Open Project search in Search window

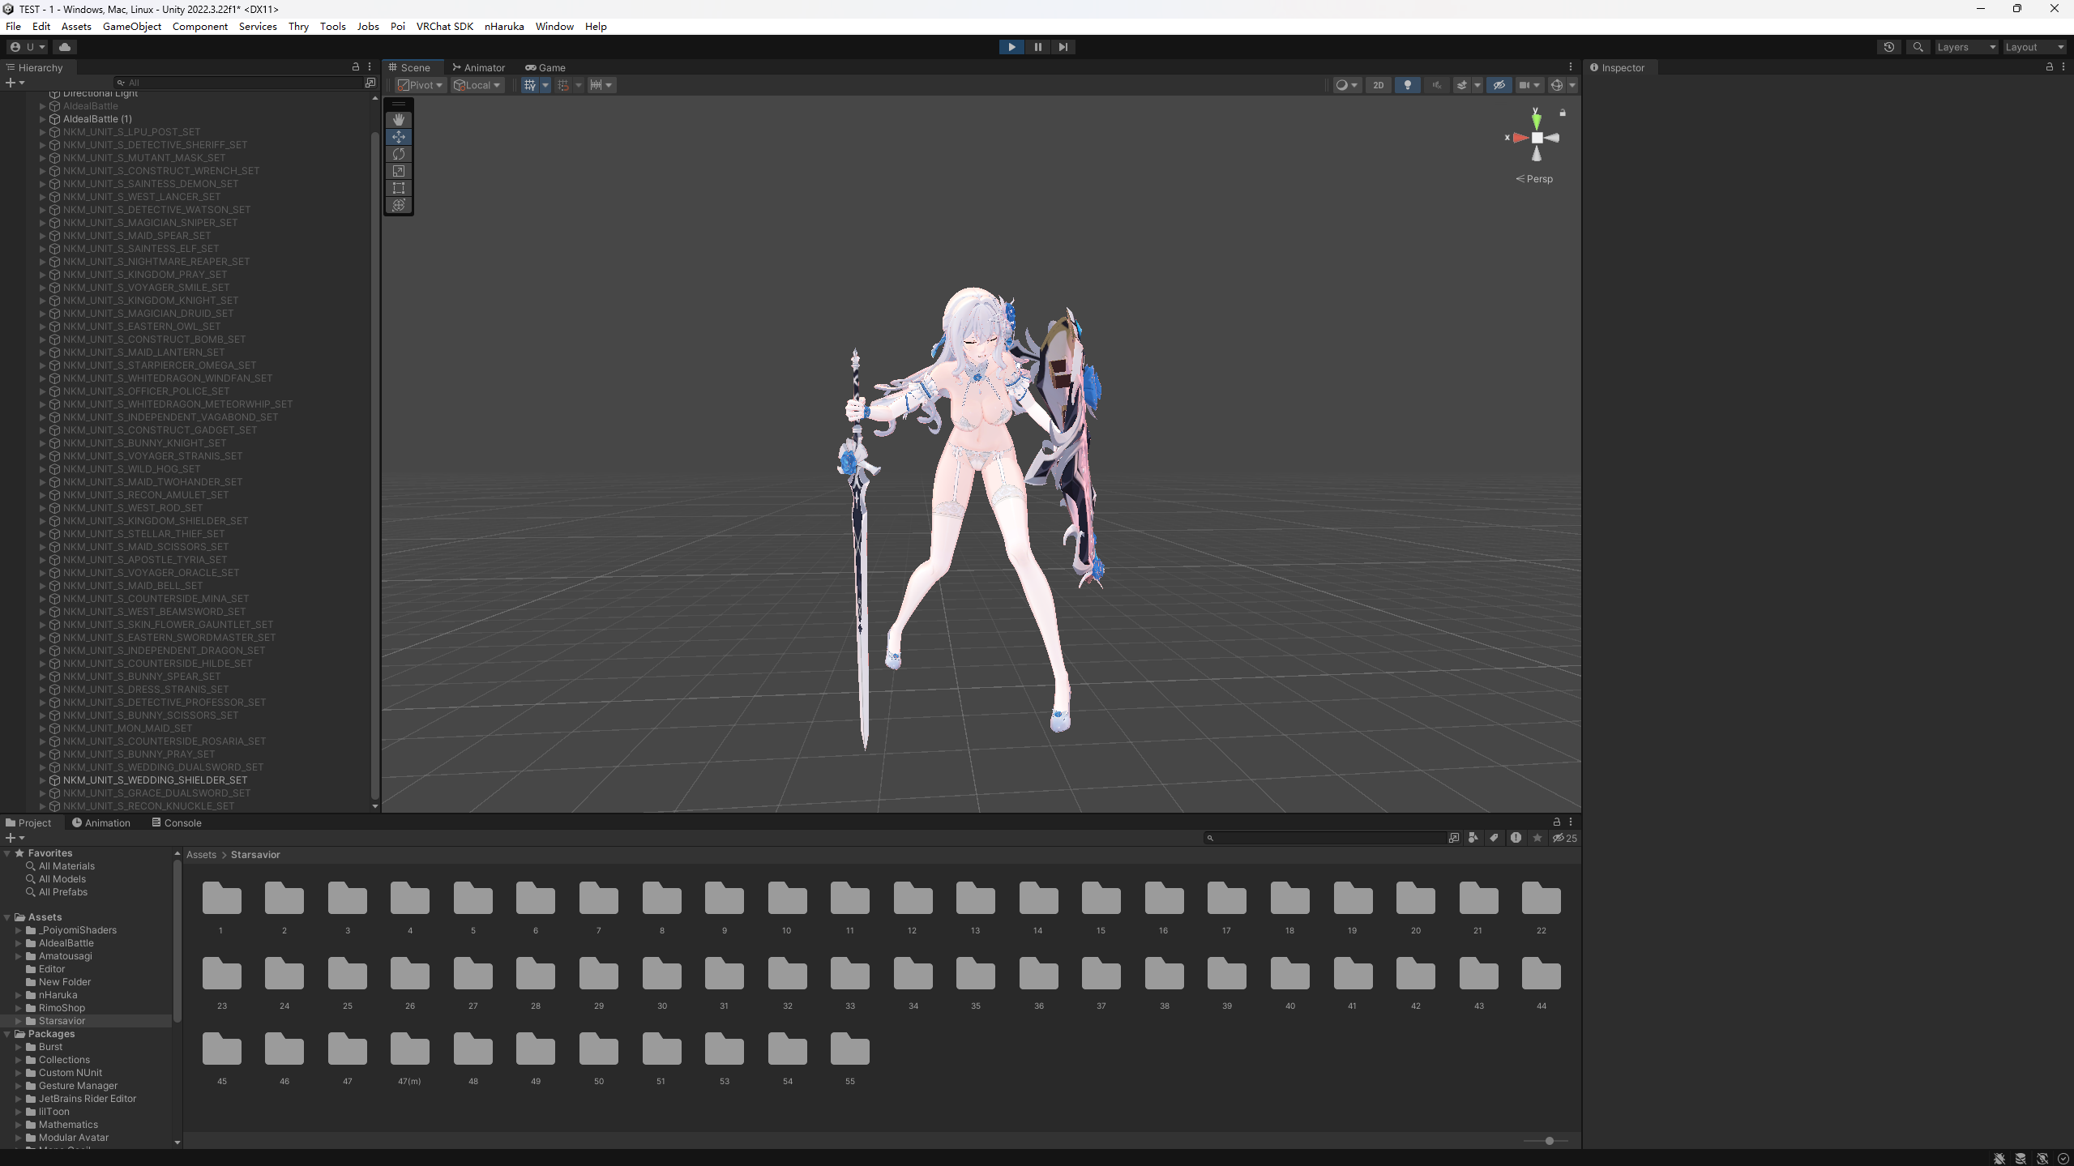click(1454, 838)
